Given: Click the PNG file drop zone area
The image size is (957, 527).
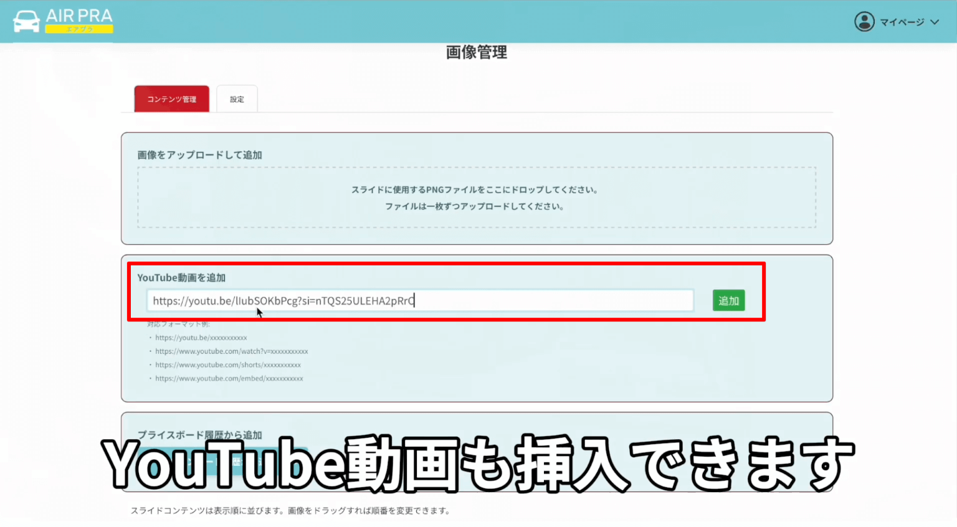Looking at the screenshot, I should pyautogui.click(x=477, y=198).
